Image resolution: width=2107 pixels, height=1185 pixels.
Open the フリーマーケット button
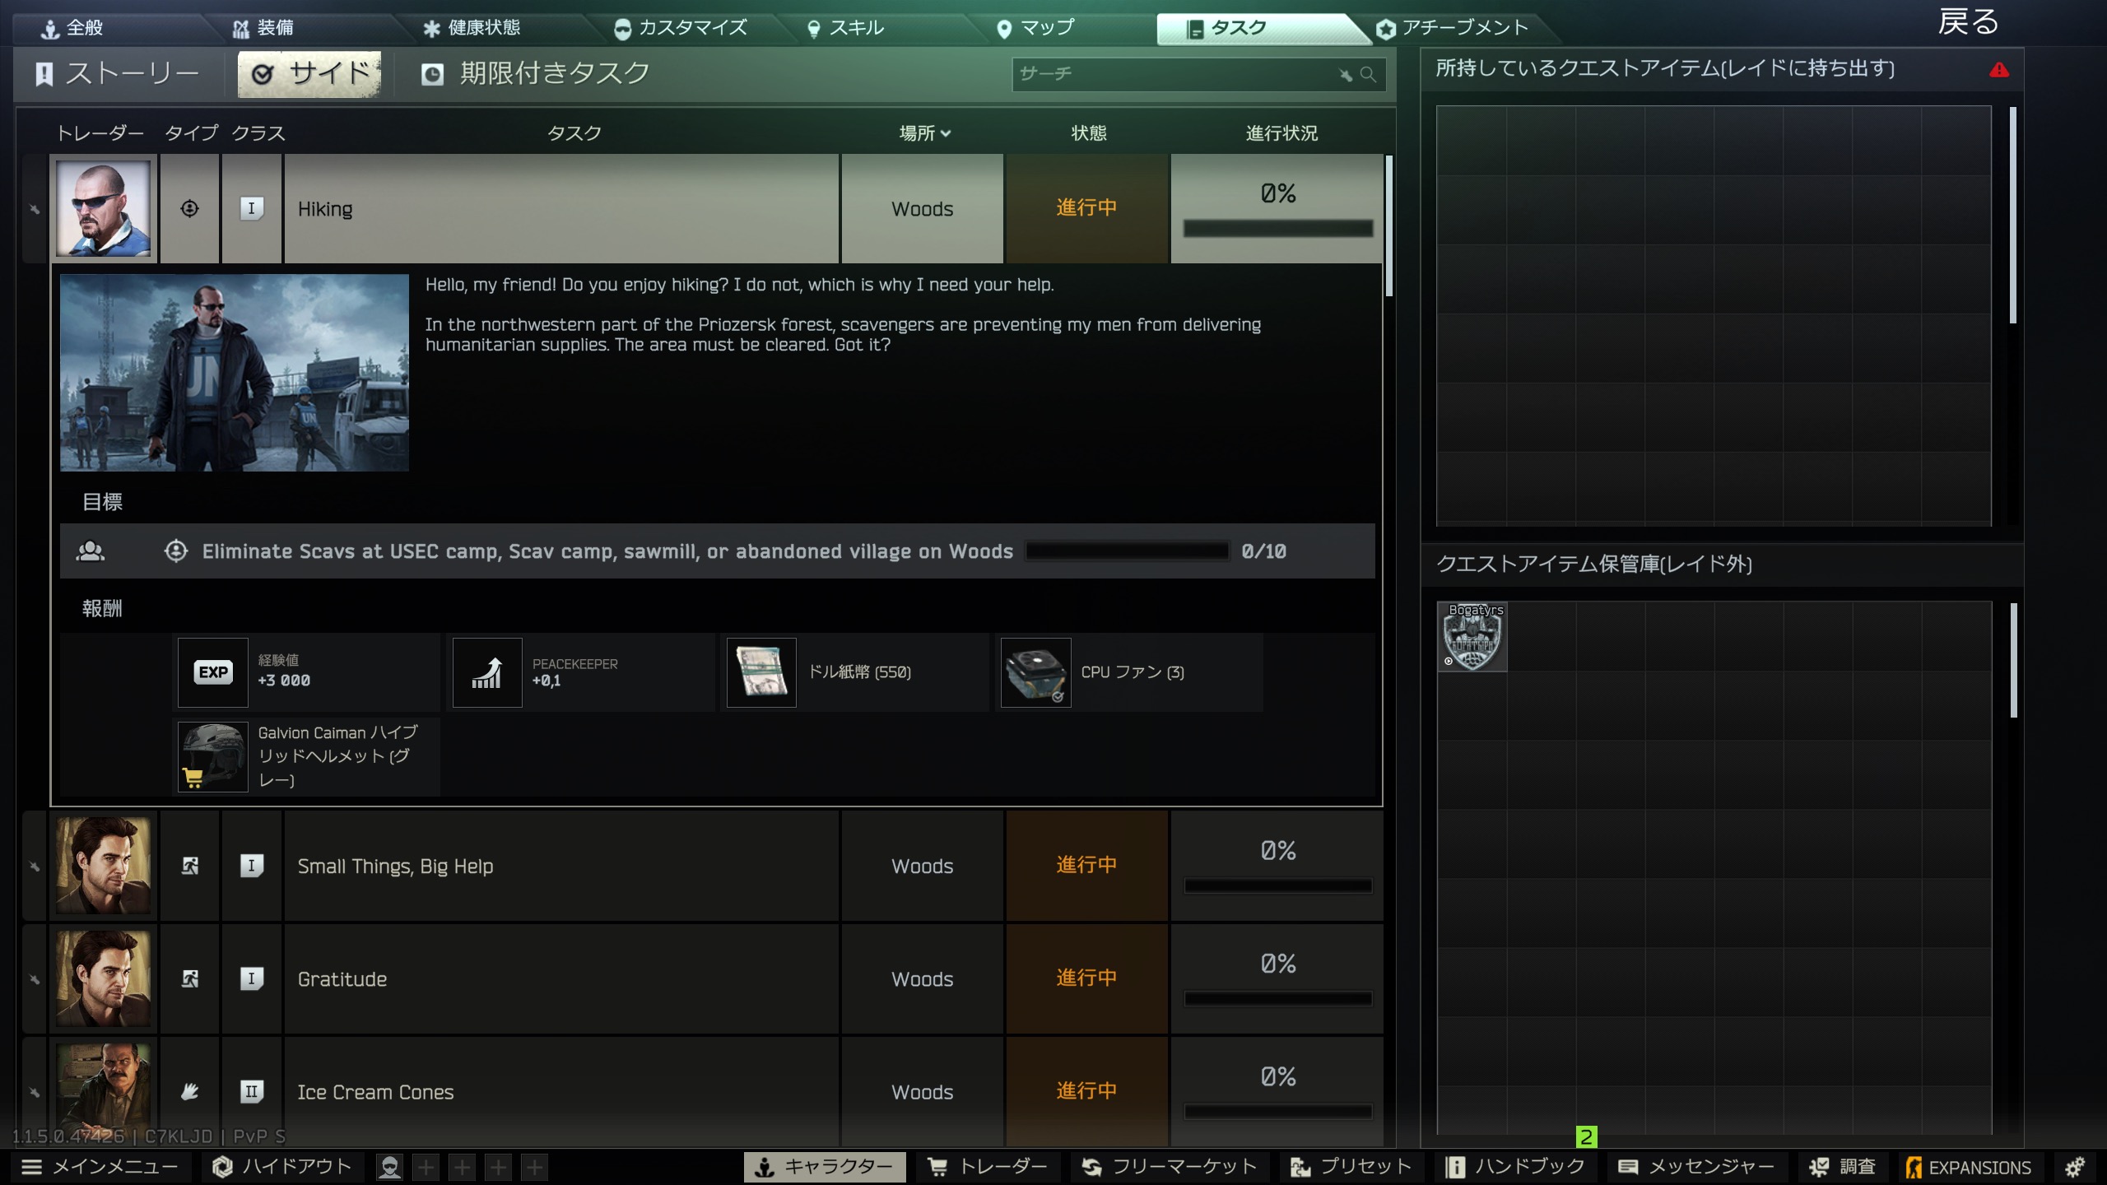[x=1169, y=1167]
